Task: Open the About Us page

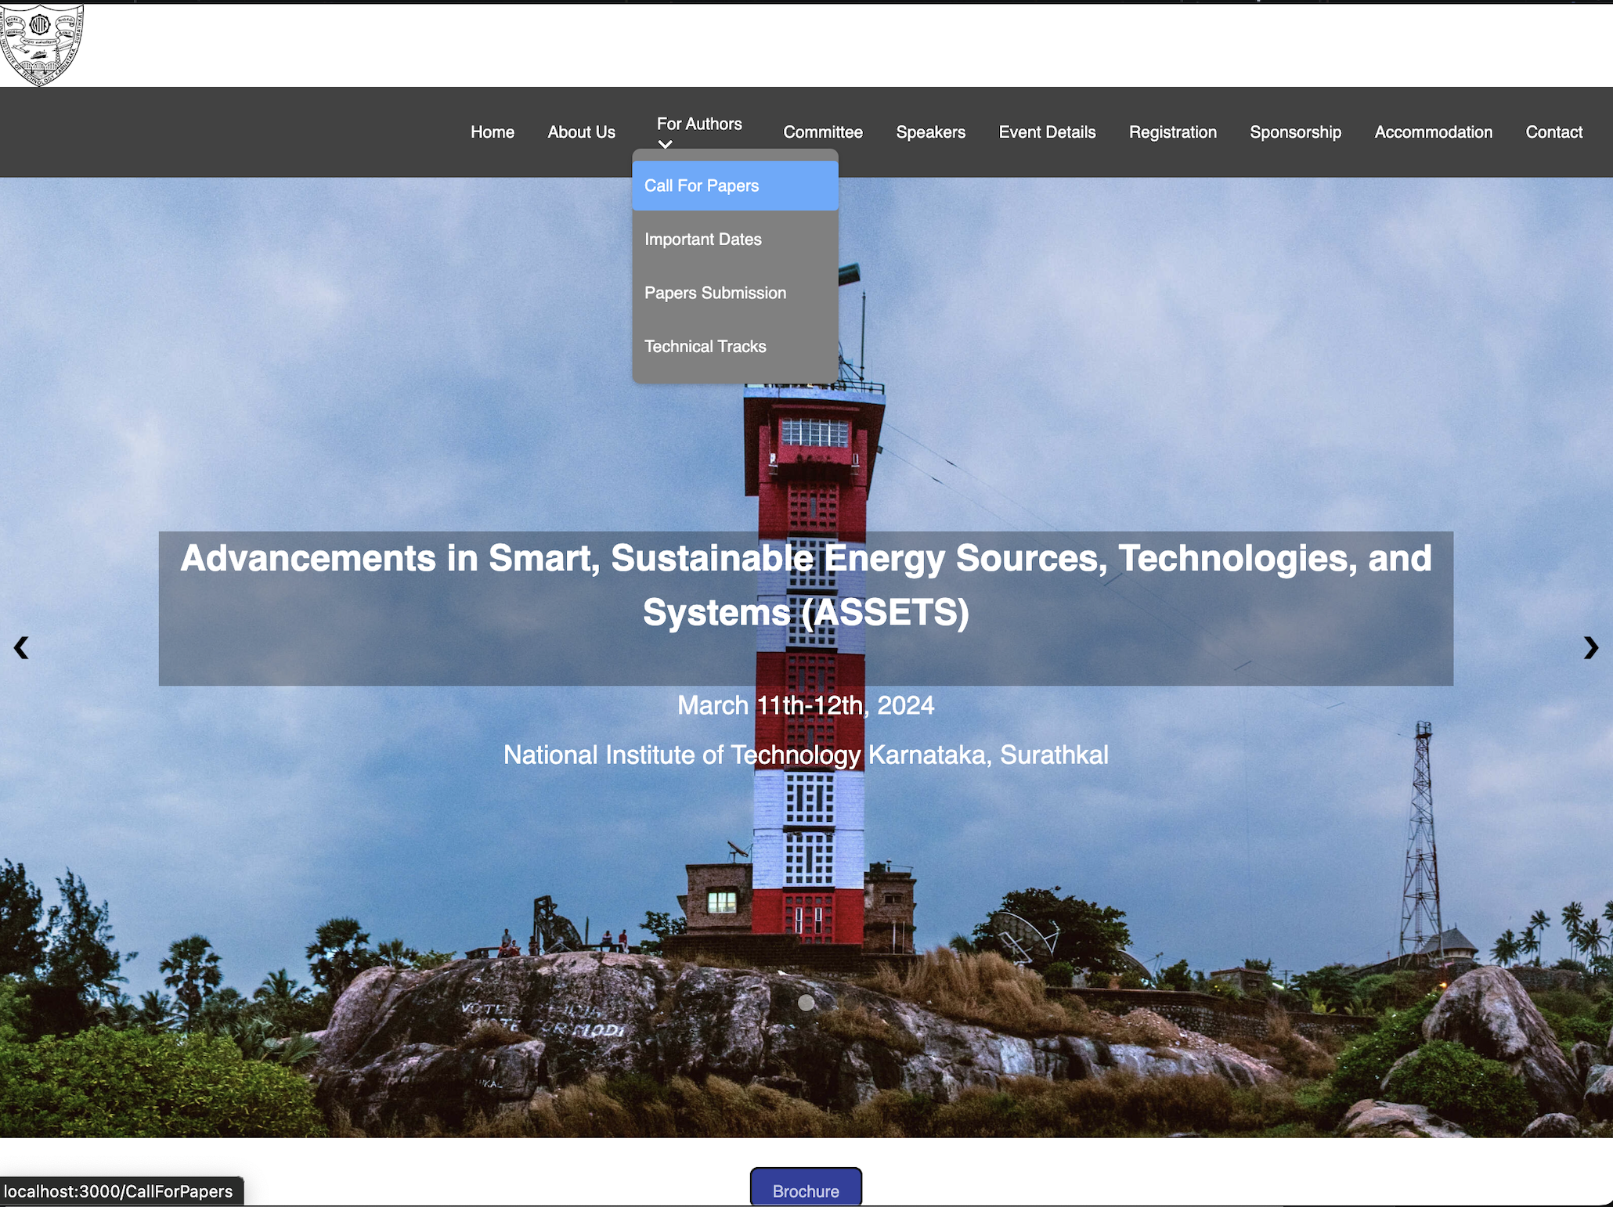Action: pos(581,132)
